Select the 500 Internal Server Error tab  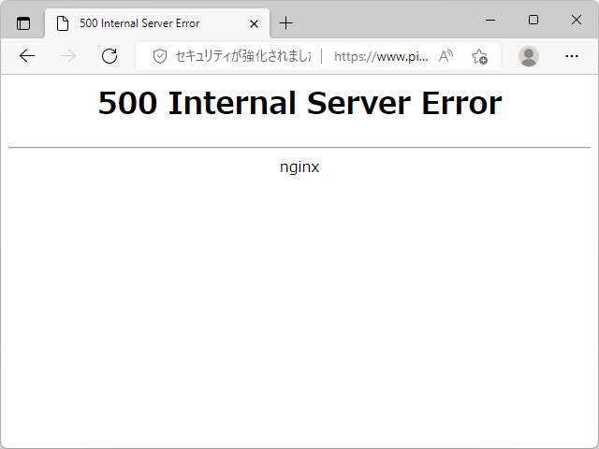(157, 23)
